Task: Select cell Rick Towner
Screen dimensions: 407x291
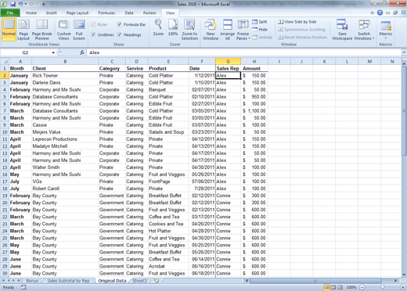Action: pos(65,76)
